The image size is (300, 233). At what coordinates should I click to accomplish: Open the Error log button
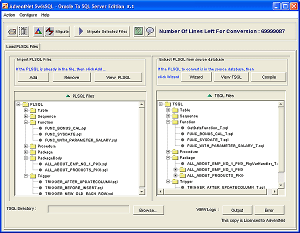(269, 210)
